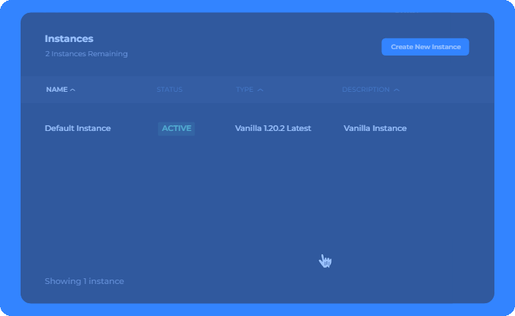Sort instances by the NAME header label

[56, 90]
